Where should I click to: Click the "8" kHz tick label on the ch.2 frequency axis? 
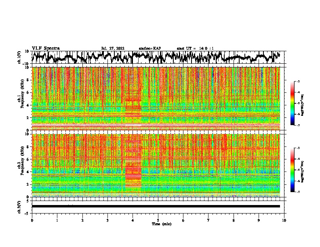tap(28, 147)
